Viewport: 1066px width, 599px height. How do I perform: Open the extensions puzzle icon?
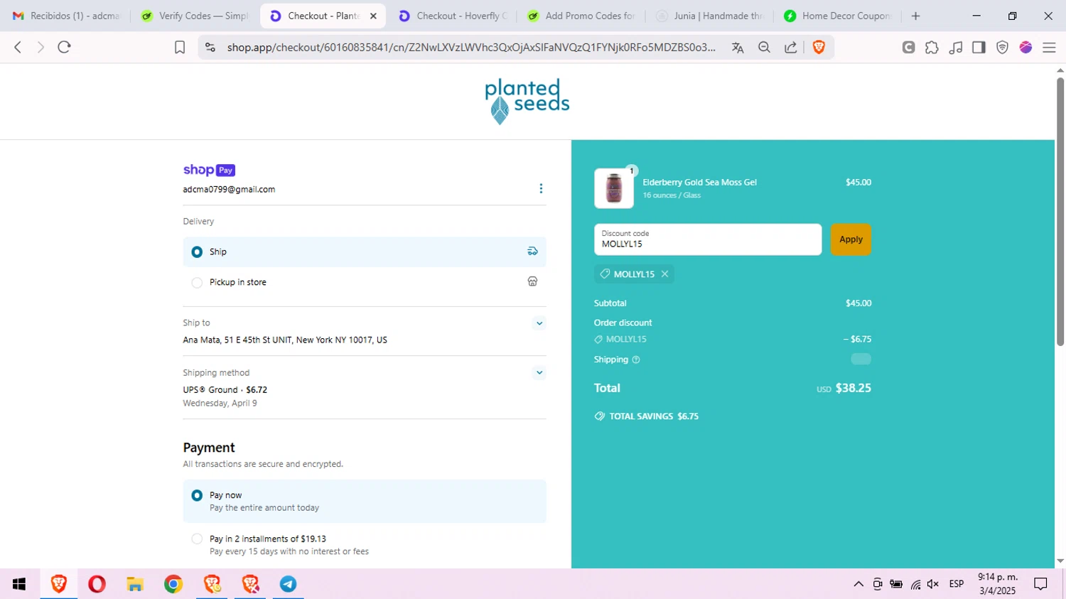[932, 47]
